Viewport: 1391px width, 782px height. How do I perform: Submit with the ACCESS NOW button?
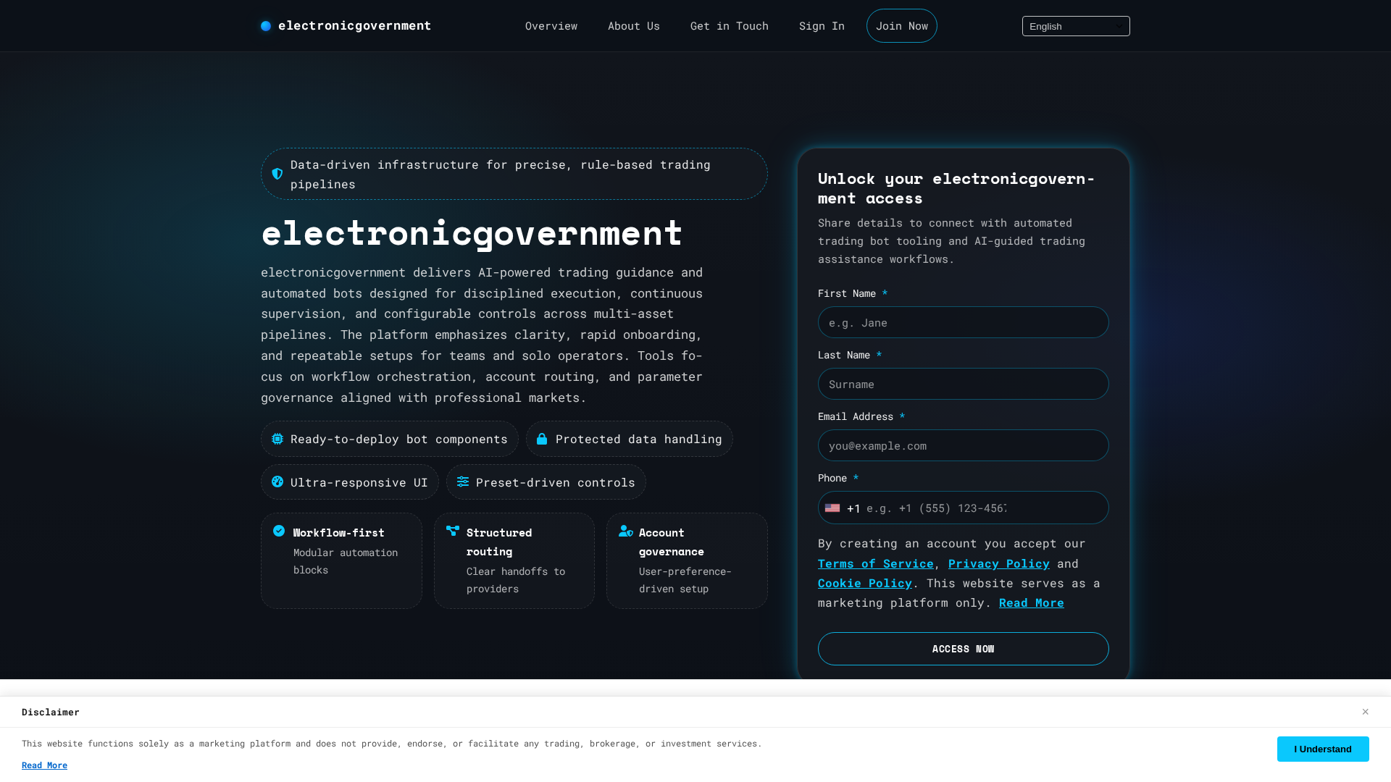pyautogui.click(x=964, y=649)
